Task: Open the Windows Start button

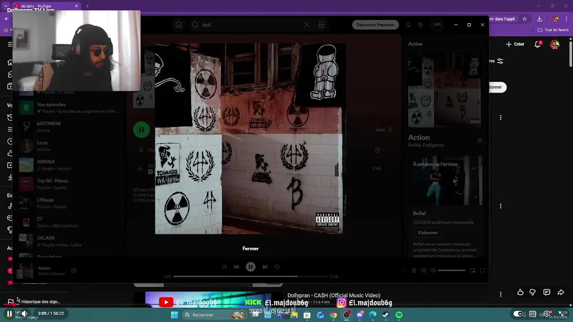Action: click(x=174, y=315)
